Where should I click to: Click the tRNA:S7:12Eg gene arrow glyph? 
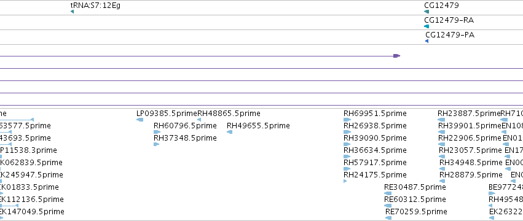click(72, 12)
